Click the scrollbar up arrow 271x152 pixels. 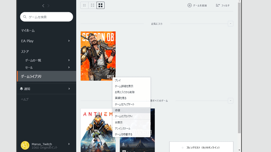[239, 1]
